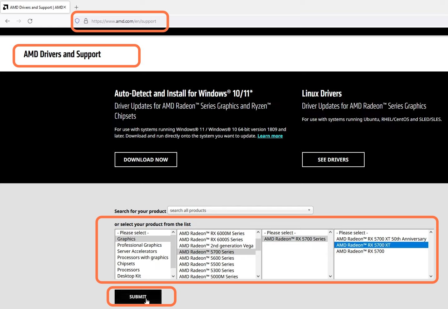448x309 pixels.
Task: Select Please select in model list
Action: tap(381, 233)
